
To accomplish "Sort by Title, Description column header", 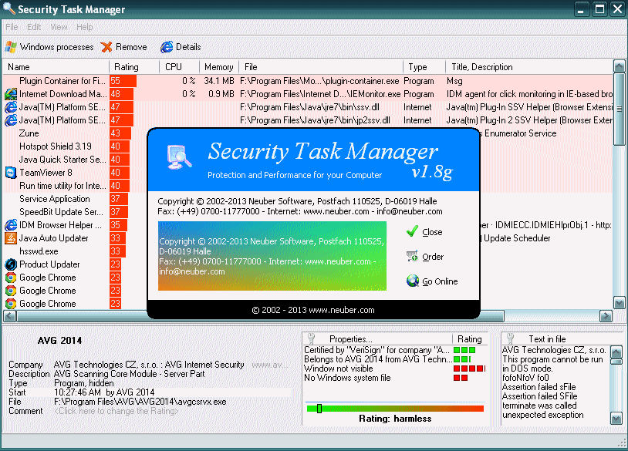I will tap(529, 67).
